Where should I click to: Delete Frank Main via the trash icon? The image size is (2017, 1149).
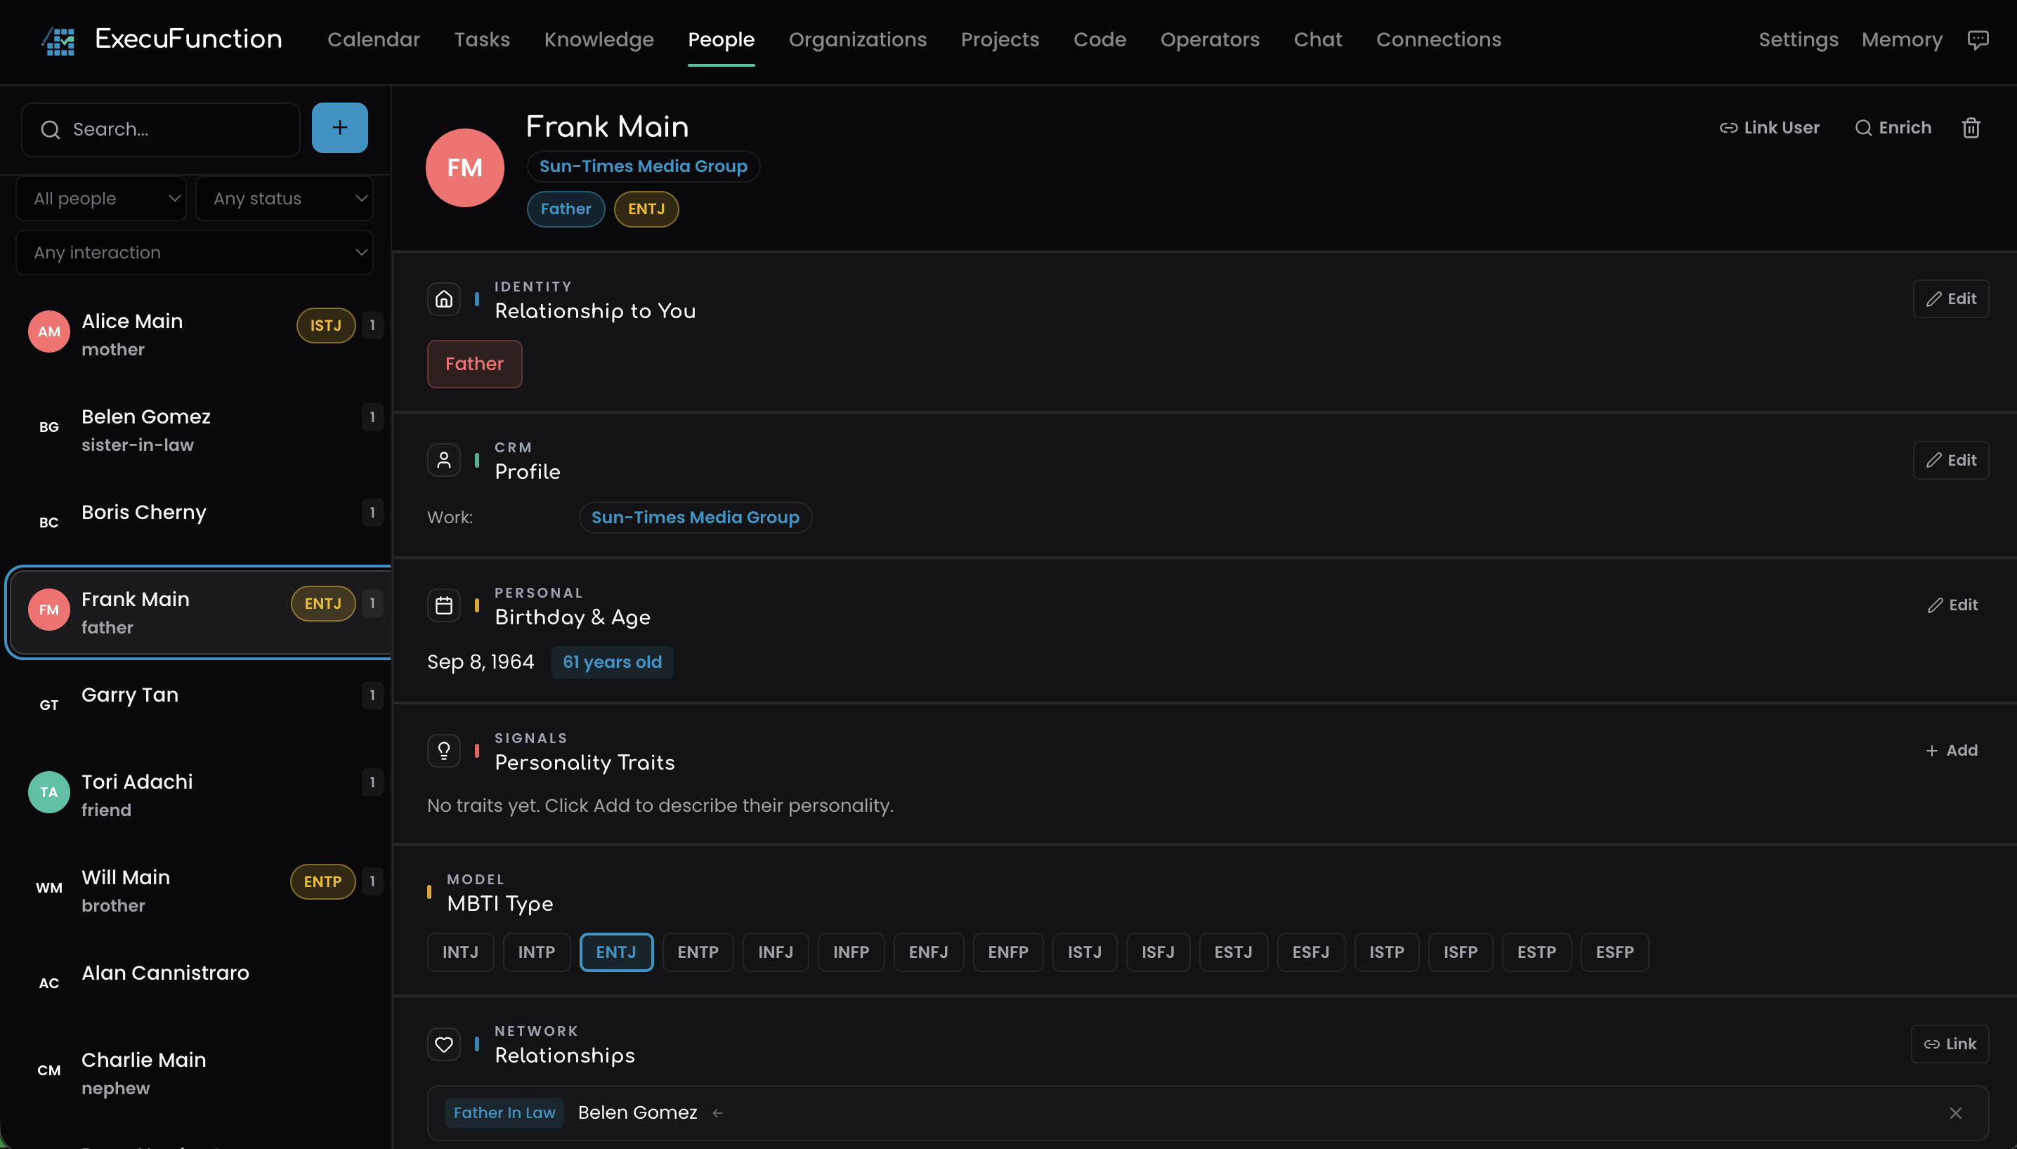click(1971, 127)
